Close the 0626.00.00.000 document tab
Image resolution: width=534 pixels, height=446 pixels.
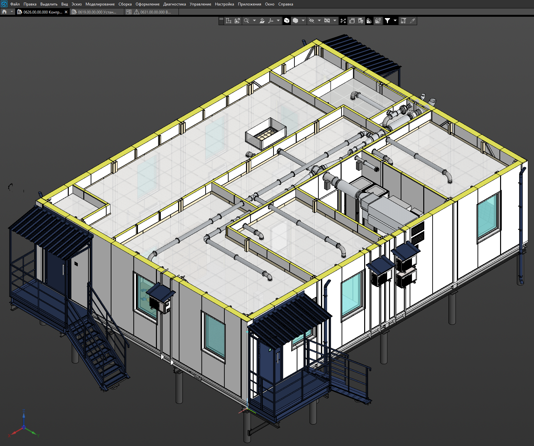66,12
